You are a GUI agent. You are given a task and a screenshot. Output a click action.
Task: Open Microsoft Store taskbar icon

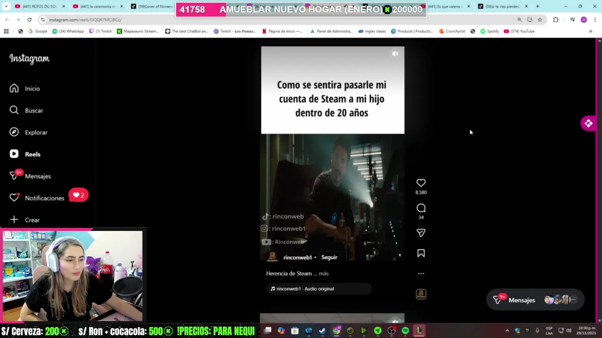click(295, 330)
